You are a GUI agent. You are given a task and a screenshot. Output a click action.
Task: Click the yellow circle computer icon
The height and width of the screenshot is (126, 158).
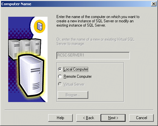pos(40,26)
